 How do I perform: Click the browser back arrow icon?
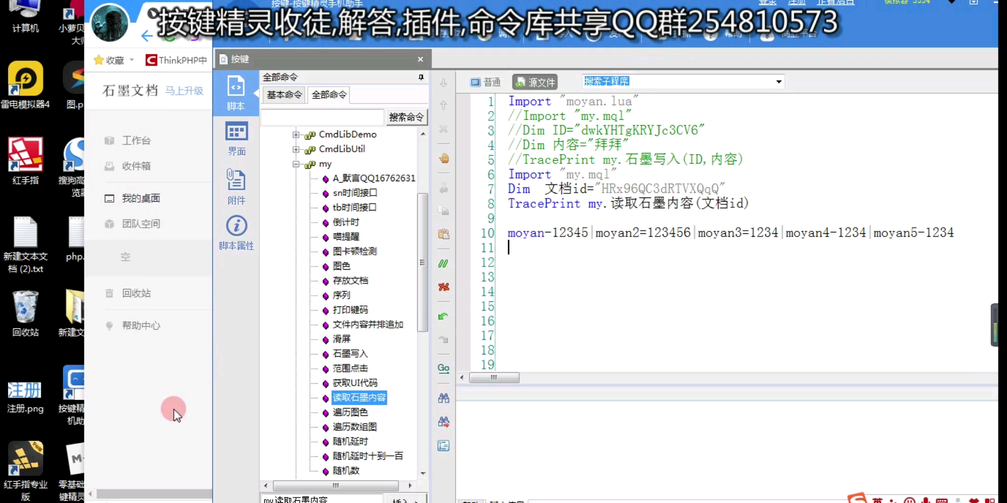point(147,36)
